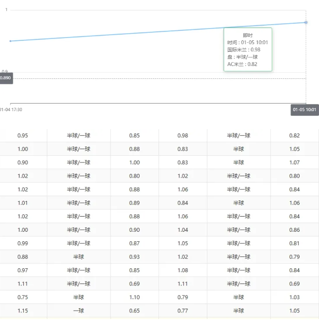319x322 pixels.
Task: Click the 1.15 odds cell
Action: pos(23,311)
